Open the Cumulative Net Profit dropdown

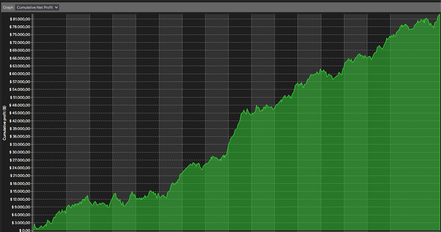[37, 7]
